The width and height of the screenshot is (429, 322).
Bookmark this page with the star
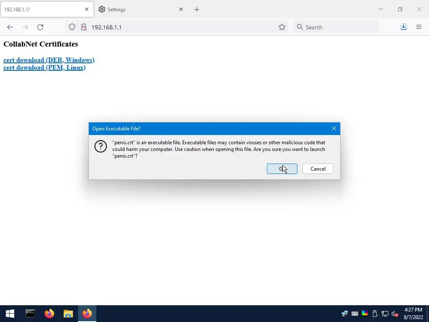click(x=282, y=27)
